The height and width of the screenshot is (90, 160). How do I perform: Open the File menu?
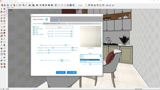1,3
